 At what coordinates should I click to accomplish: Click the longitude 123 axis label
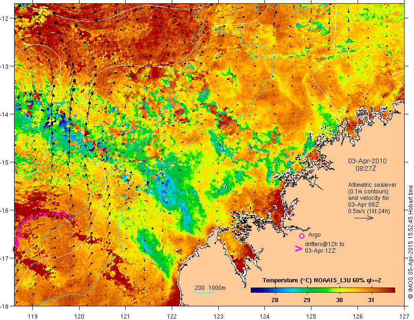click(218, 316)
